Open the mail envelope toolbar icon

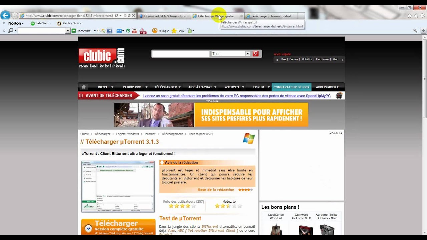click(119, 31)
